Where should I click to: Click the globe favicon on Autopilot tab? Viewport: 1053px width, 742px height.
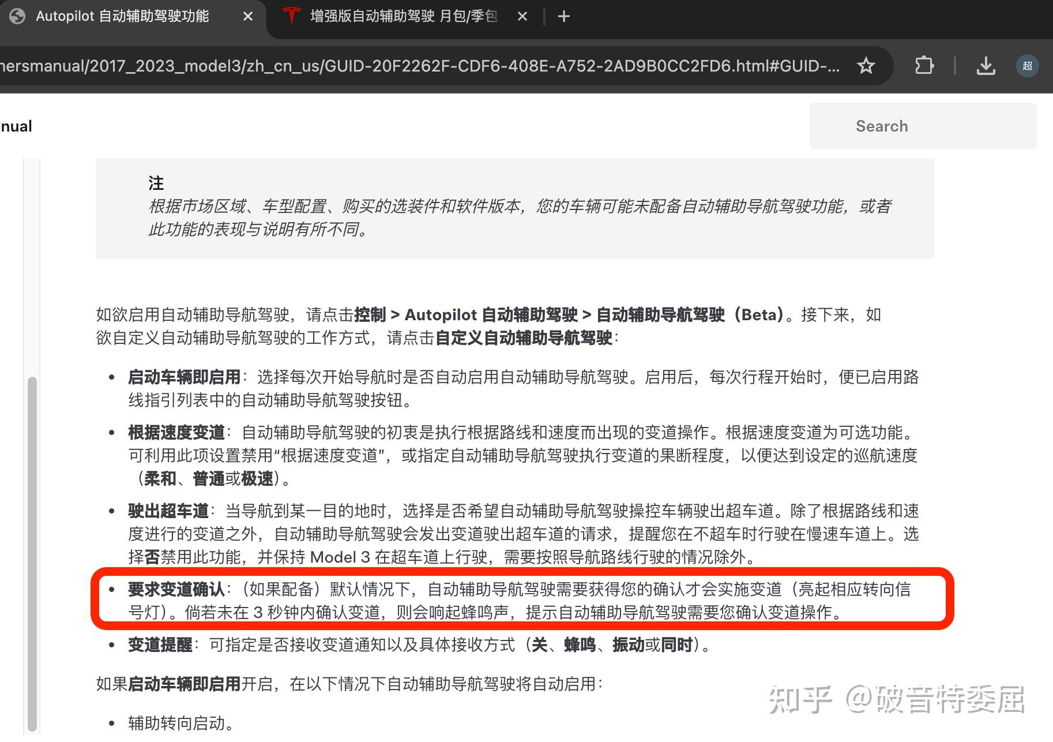click(17, 16)
